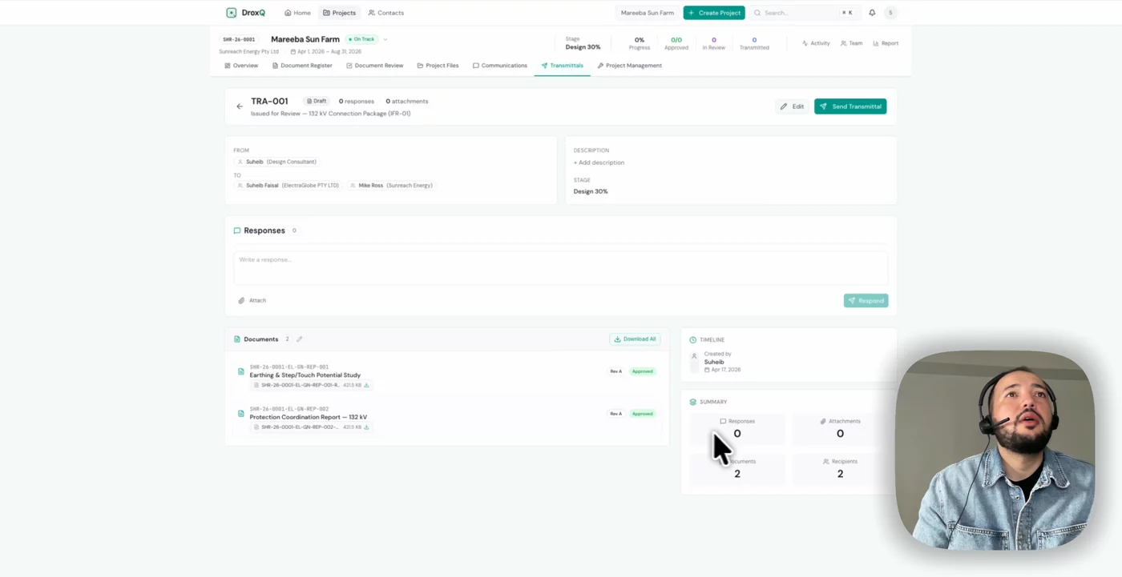Viewport: 1122px width, 577px height.
Task: Click the back arrow beside TRA-001
Action: 239,106
